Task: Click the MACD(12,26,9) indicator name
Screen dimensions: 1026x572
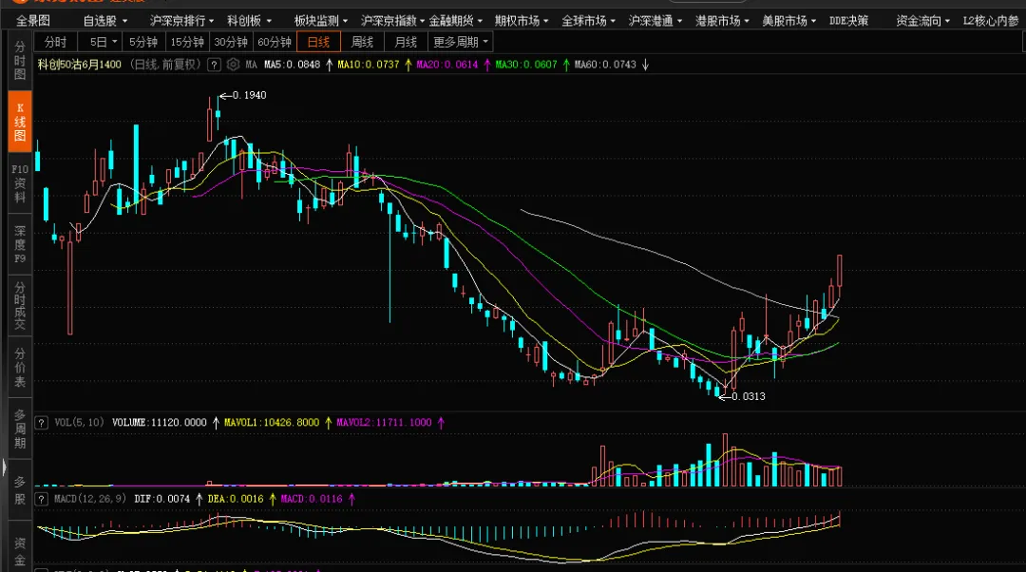Action: point(90,500)
